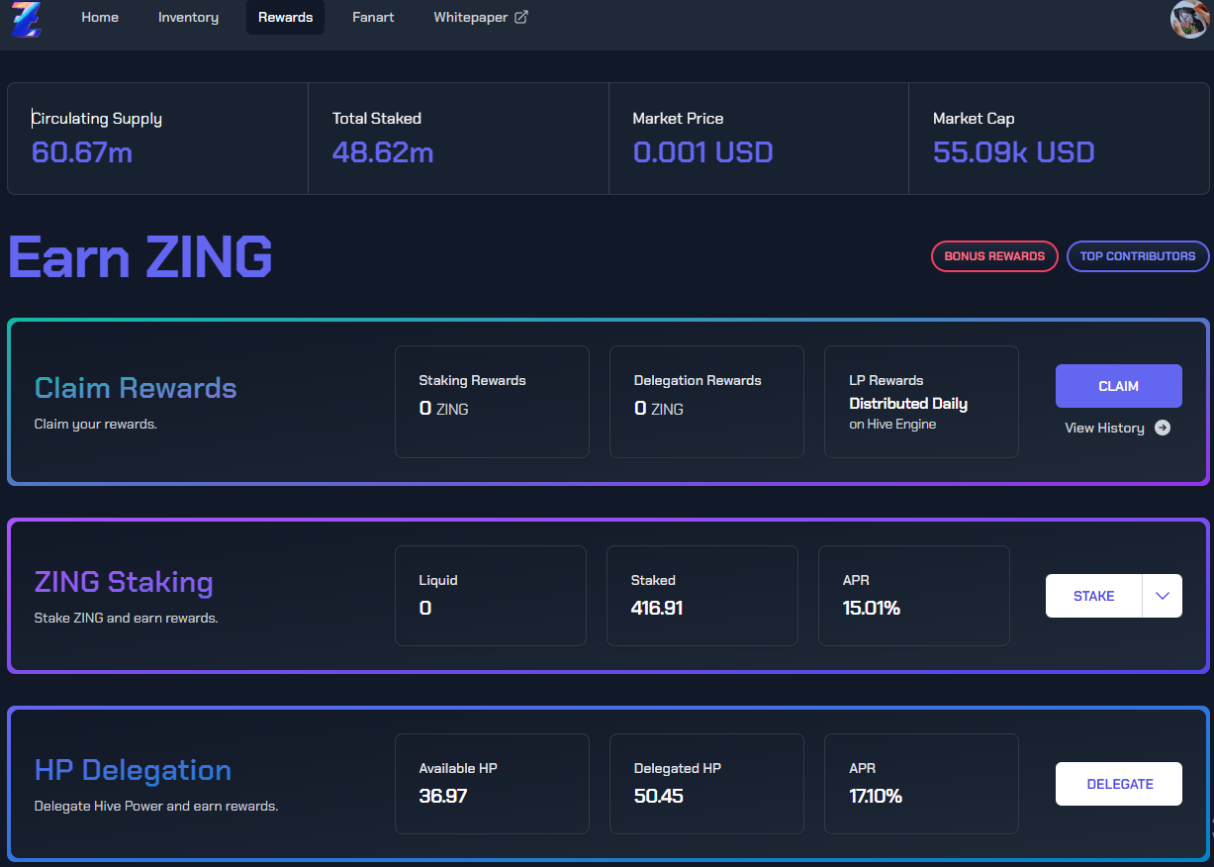Select the Rewards tab
1214x867 pixels.
[285, 17]
